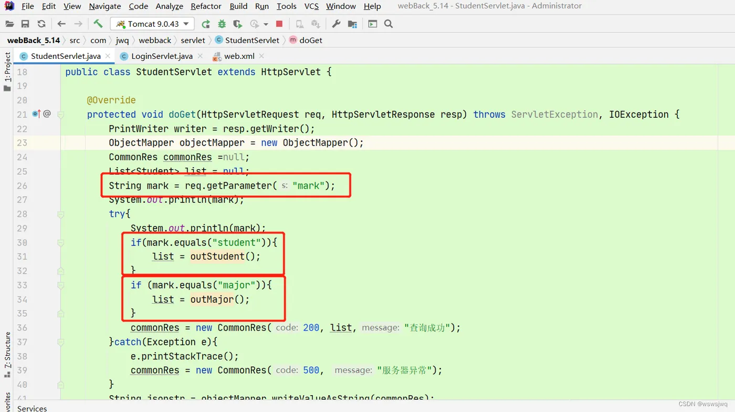
Task: Click jwq in the breadcrumb bar
Action: [122, 40]
